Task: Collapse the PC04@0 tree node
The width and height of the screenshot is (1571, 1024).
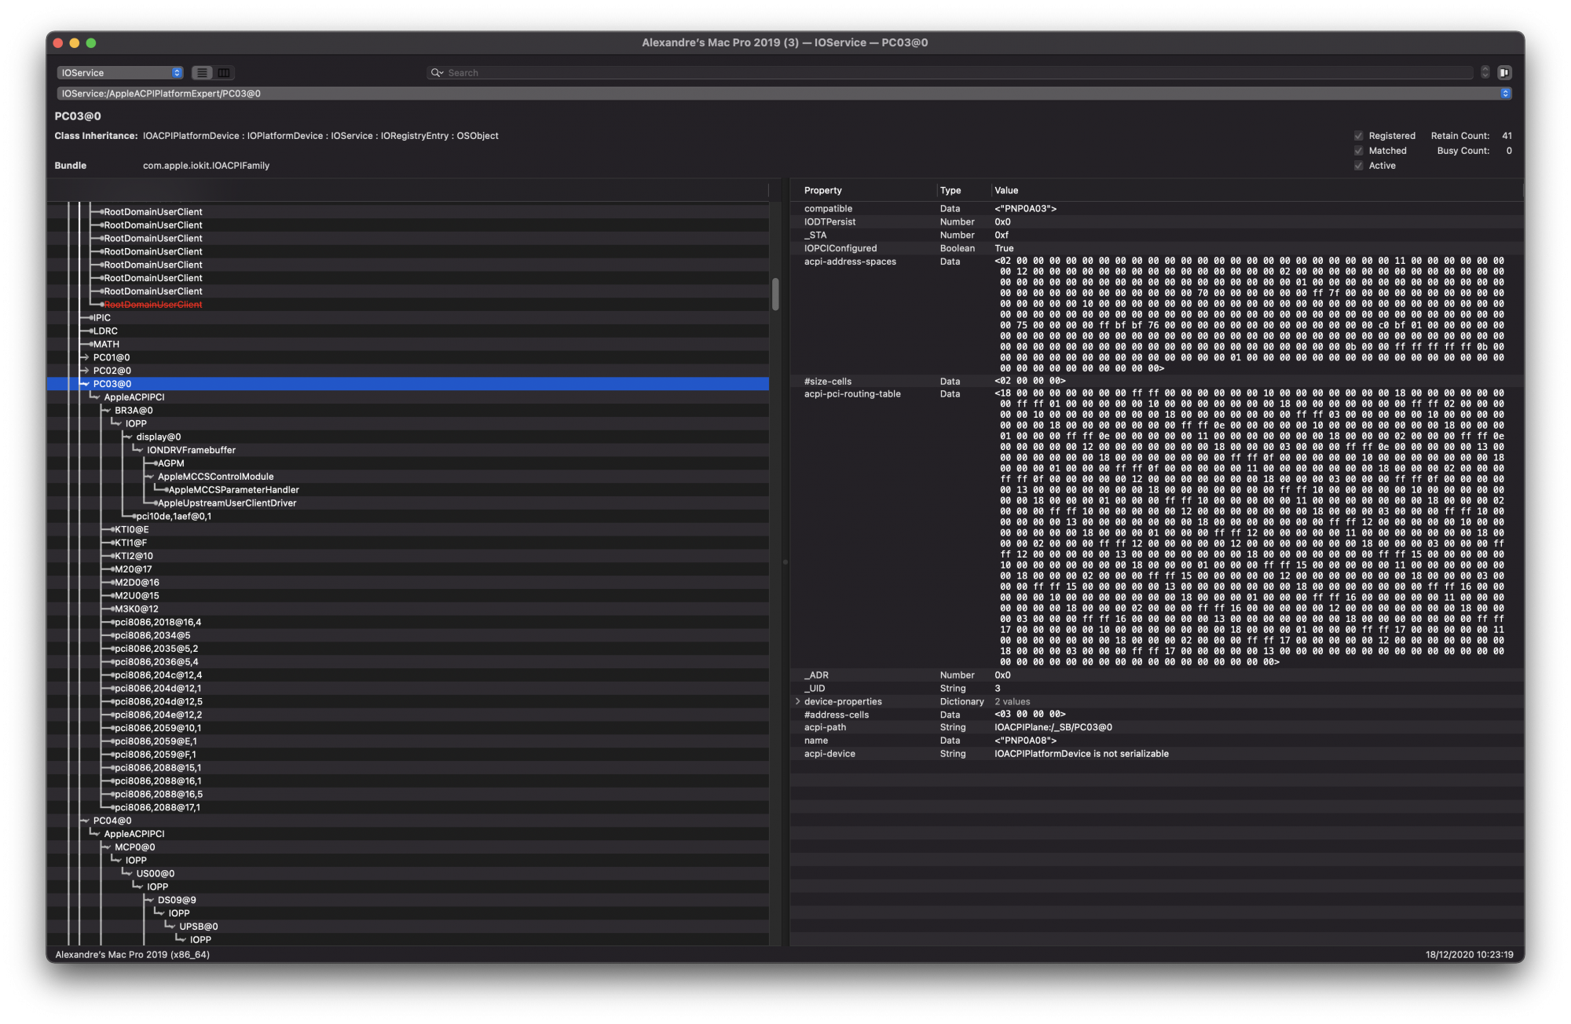Action: coord(85,821)
